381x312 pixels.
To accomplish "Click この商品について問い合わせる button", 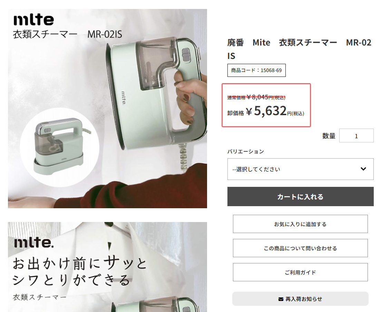I will click(x=300, y=248).
